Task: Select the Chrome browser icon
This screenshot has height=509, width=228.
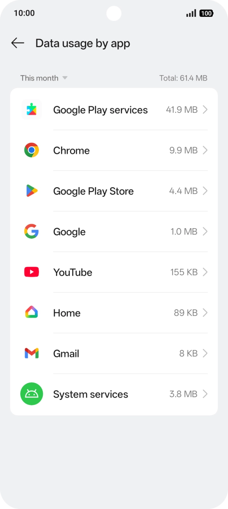Action: pyautogui.click(x=32, y=150)
